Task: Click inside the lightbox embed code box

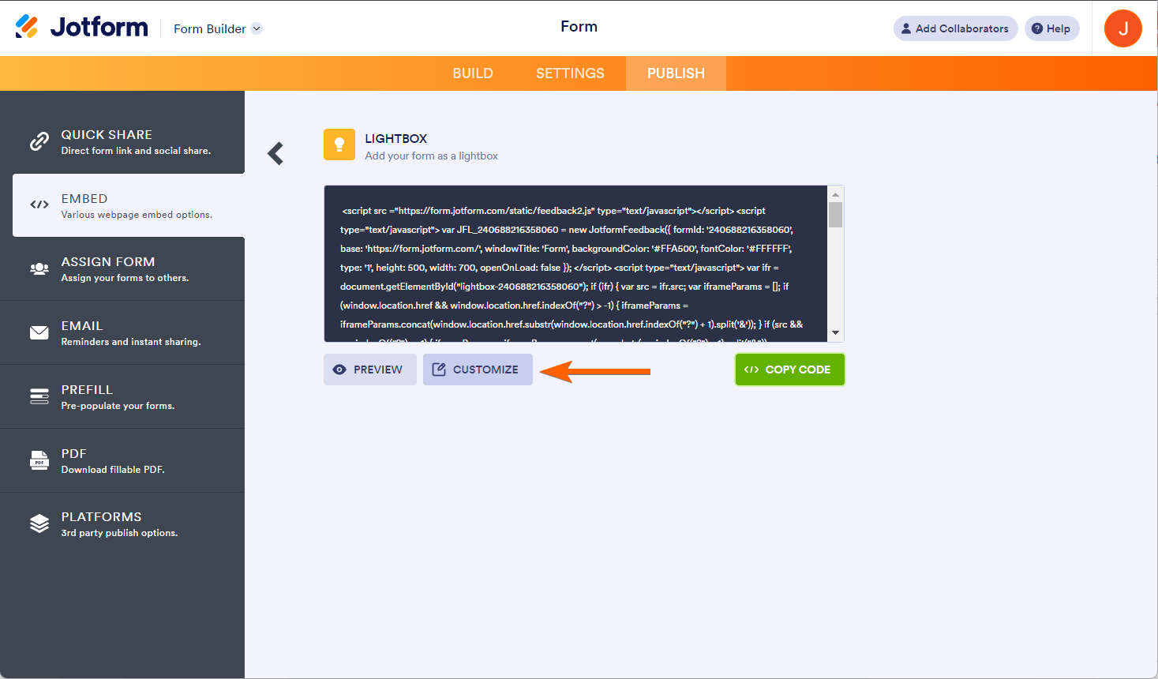Action: click(575, 264)
